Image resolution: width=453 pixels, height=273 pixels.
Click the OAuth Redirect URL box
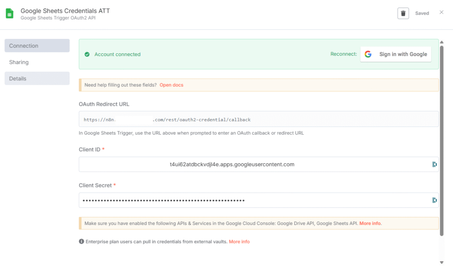pos(258,120)
